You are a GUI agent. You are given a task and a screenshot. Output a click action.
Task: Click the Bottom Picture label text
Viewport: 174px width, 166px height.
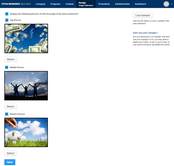[17, 114]
